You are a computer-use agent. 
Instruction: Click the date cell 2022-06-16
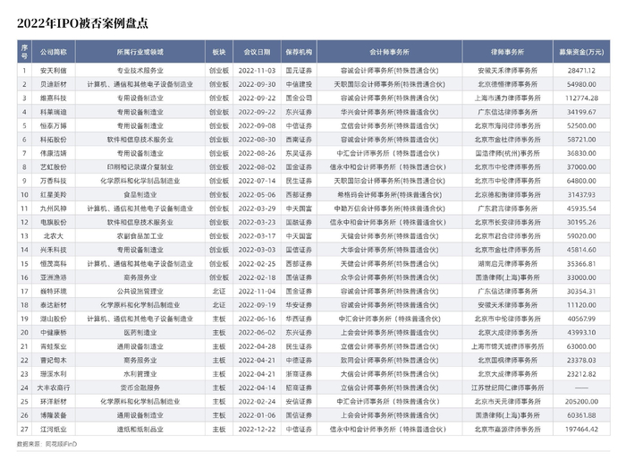point(258,319)
